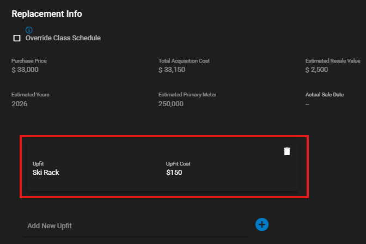
Task: Click the blue plus icon to add upfit
Action: (x=262, y=224)
